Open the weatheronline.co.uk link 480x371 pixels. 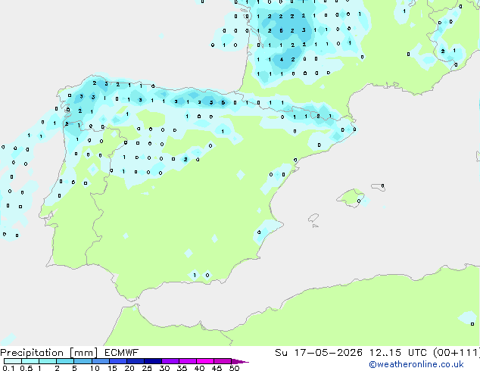click(416, 364)
